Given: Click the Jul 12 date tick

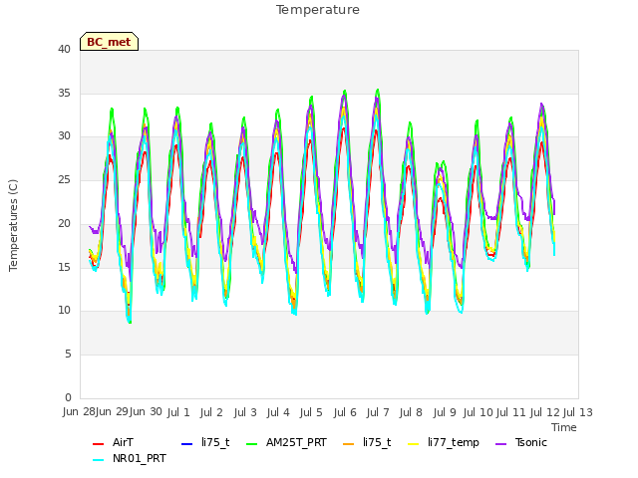Looking at the screenshot, I should coord(545,412).
